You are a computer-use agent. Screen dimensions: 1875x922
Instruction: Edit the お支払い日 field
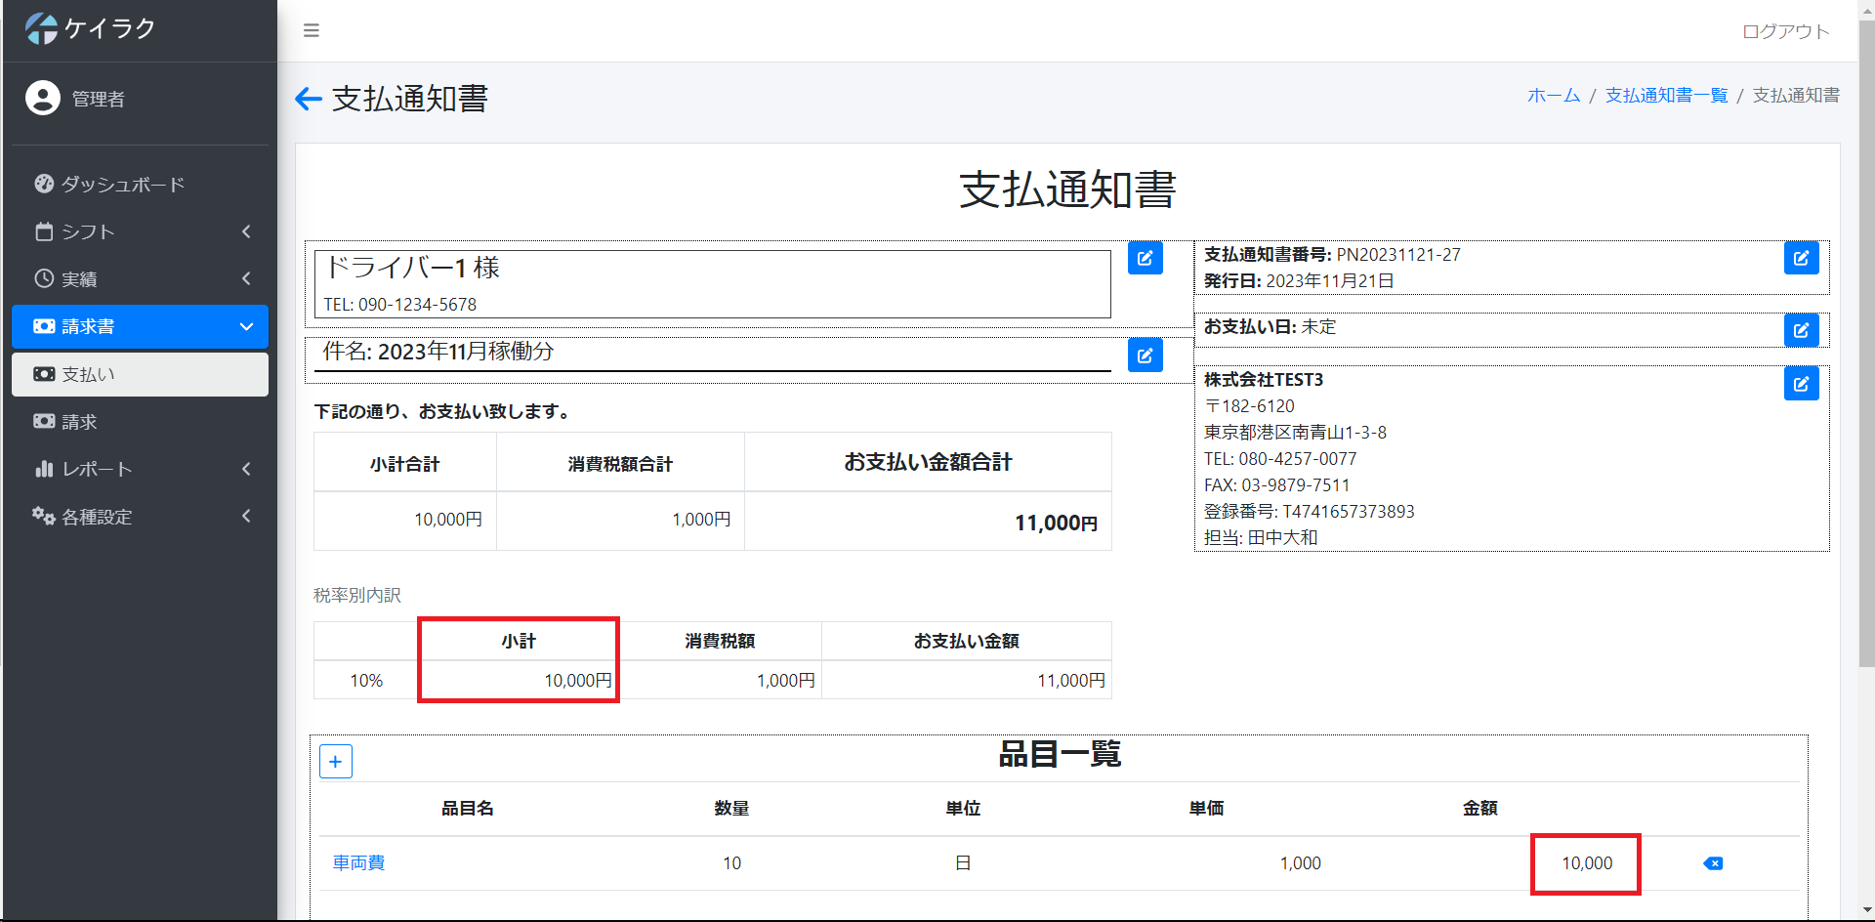(1801, 330)
